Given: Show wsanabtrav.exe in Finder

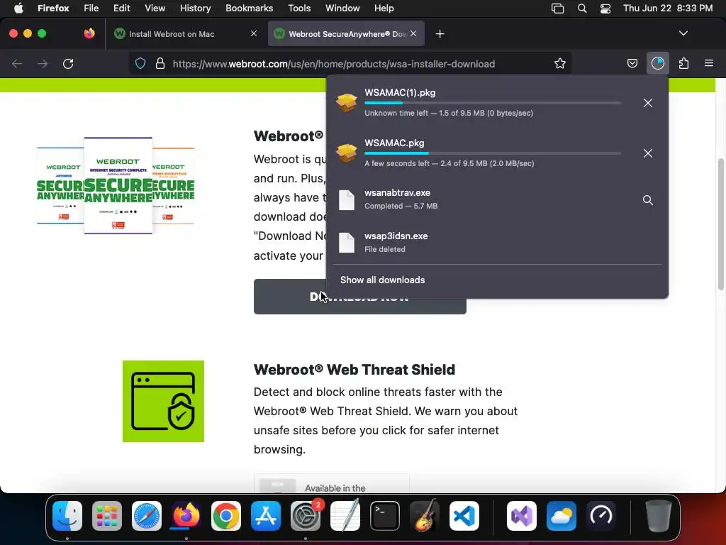Looking at the screenshot, I should [x=648, y=200].
